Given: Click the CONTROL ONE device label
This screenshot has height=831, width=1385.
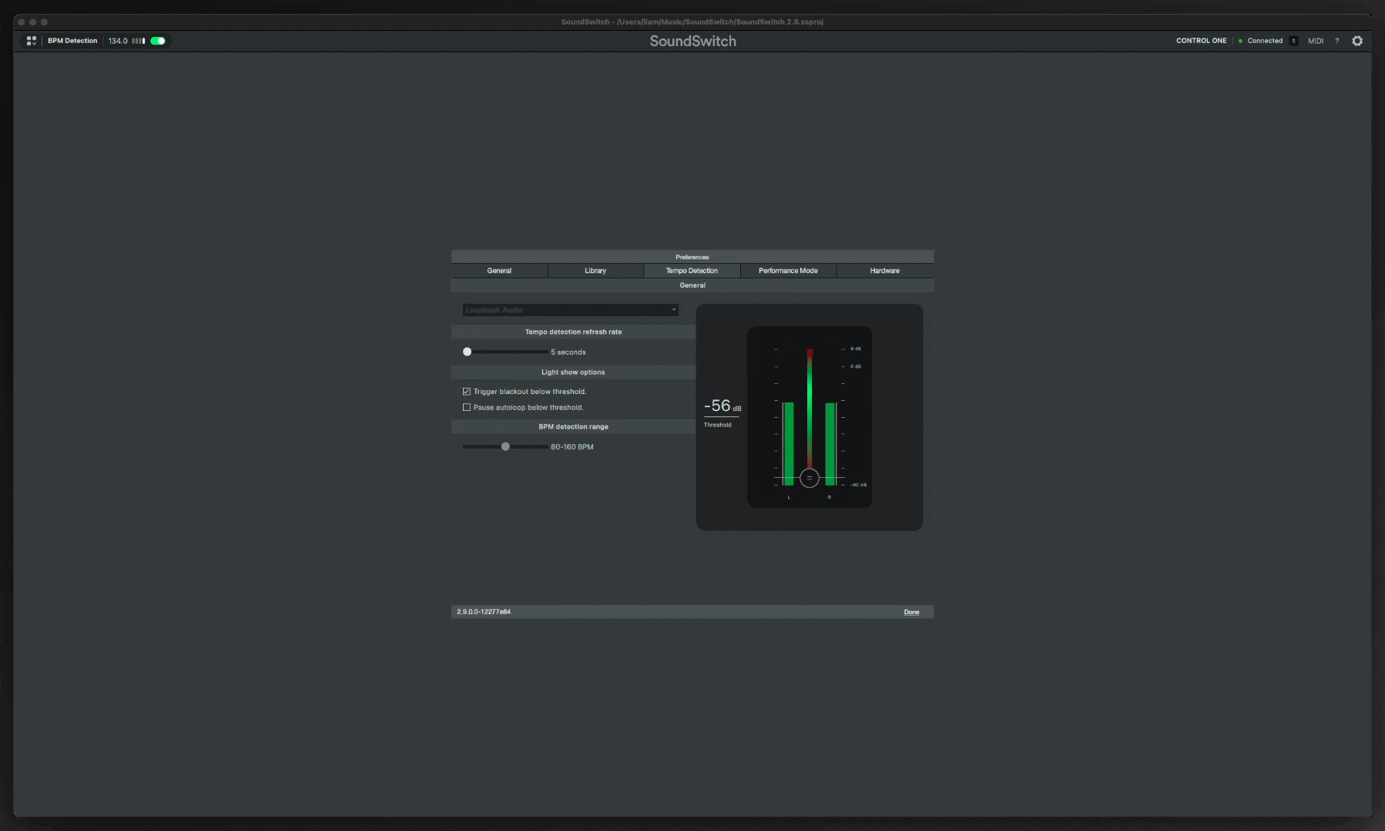Looking at the screenshot, I should [x=1201, y=41].
